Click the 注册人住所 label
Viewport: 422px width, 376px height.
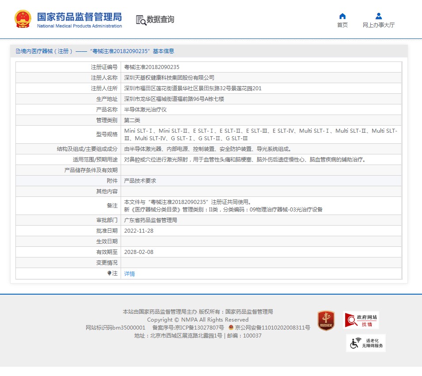[x=104, y=88]
